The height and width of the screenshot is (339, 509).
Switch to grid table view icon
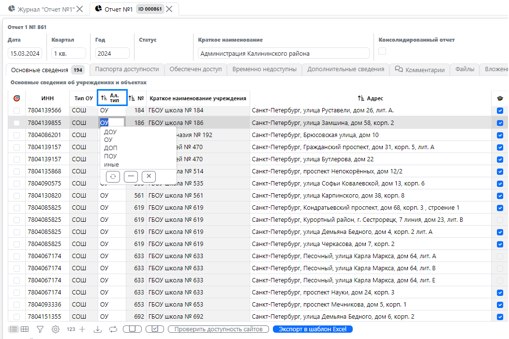(x=25, y=329)
